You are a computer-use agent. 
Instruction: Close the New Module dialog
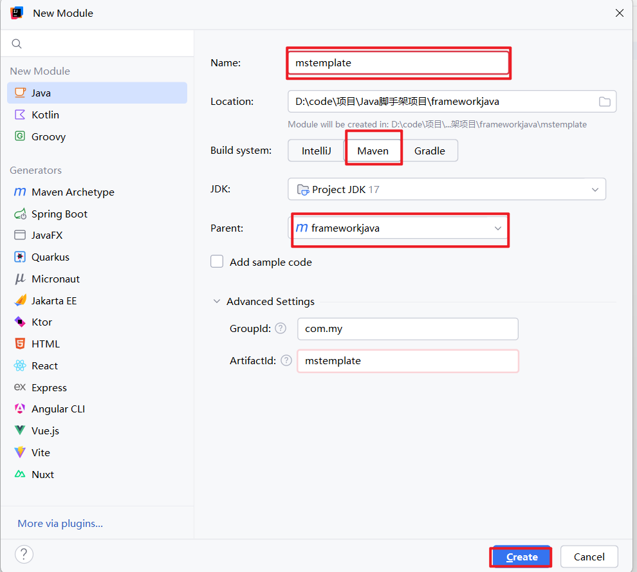coord(620,13)
